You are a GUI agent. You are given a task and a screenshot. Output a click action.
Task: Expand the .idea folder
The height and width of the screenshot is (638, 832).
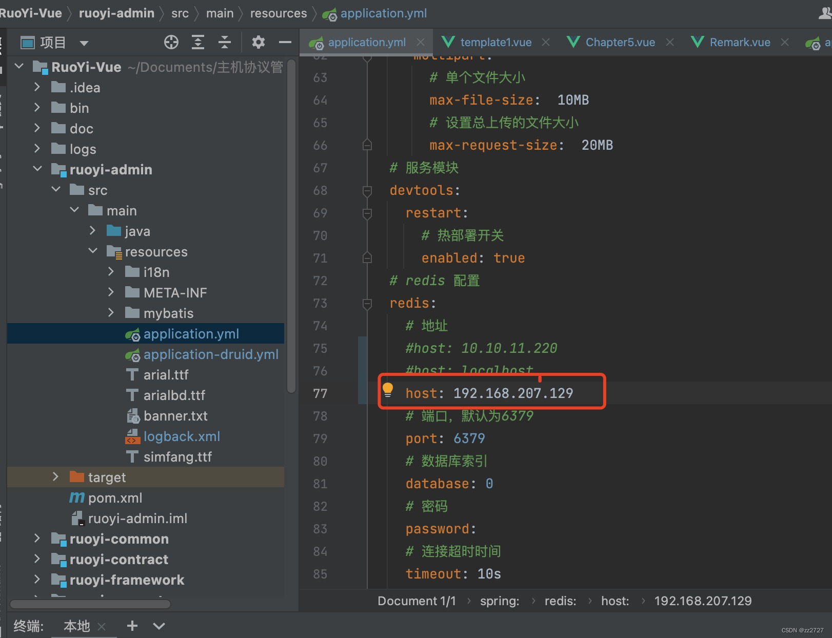37,87
